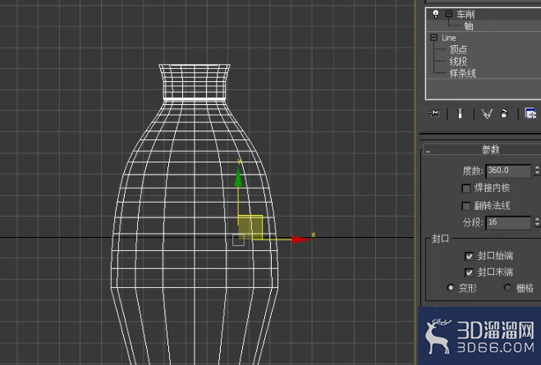
Task: Select the 轴 sub-object level
Action: 469,26
